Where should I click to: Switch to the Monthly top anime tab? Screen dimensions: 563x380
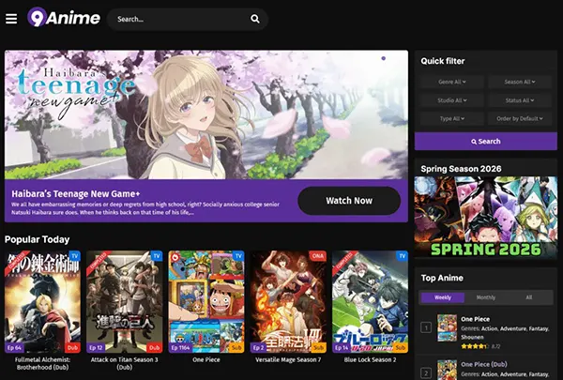pyautogui.click(x=486, y=297)
